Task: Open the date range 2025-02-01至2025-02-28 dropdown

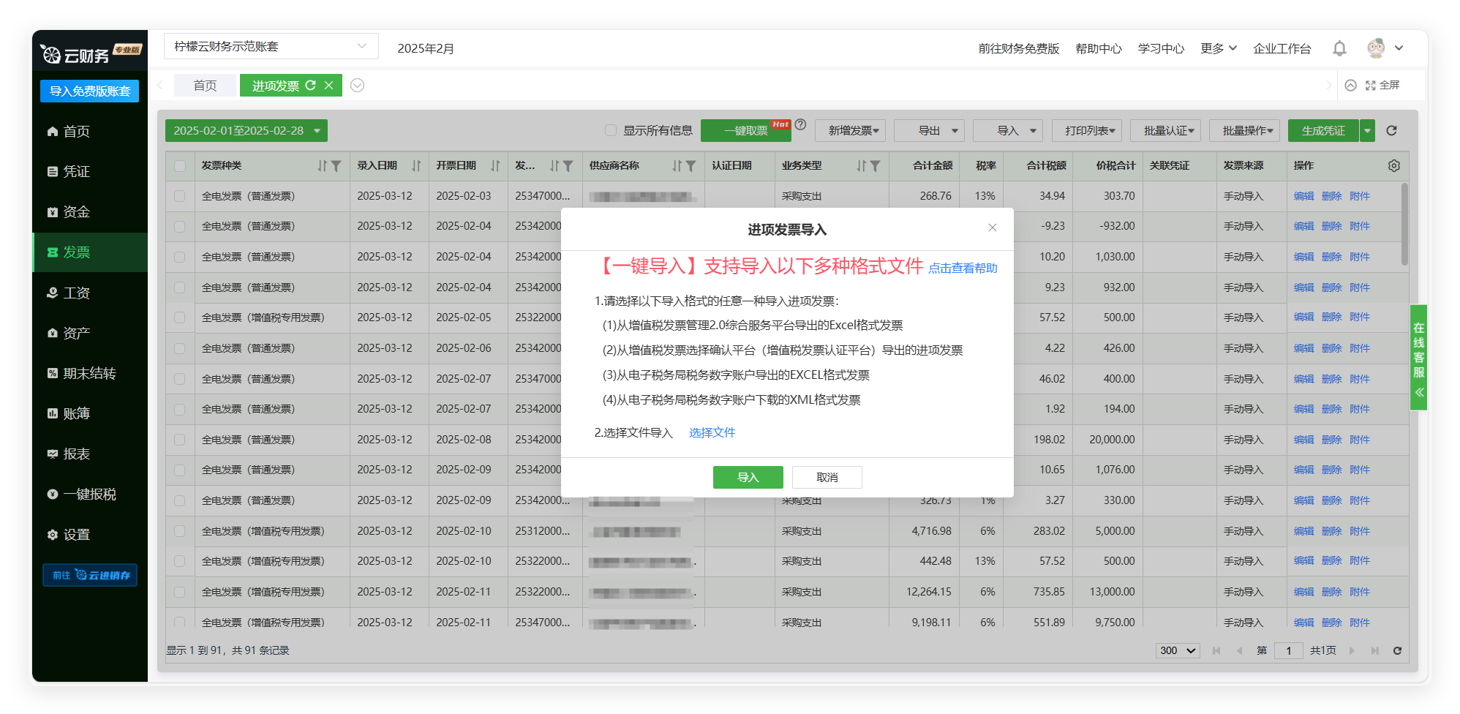Action: [x=246, y=131]
